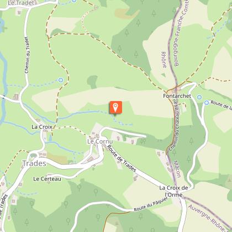This screenshot has height=232, width=232.
Task: Click the Fontarchet hamlet label
Action: (177, 96)
